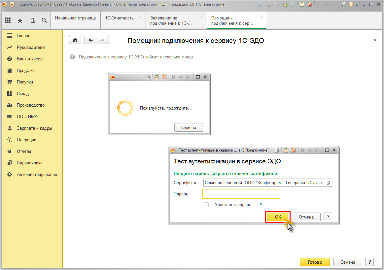Click calculator icon in authentication dialog
The height and width of the screenshot is (270, 384).
point(286,150)
